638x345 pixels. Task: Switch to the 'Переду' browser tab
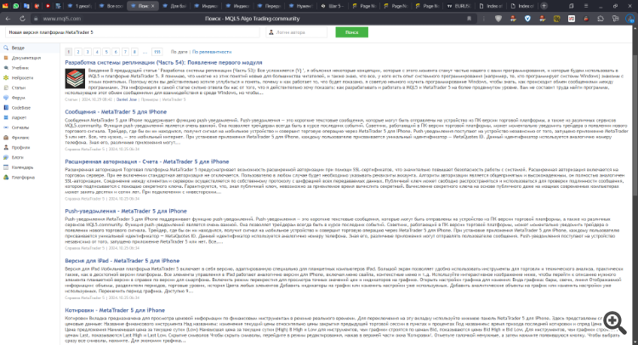pyautogui.click(x=270, y=6)
